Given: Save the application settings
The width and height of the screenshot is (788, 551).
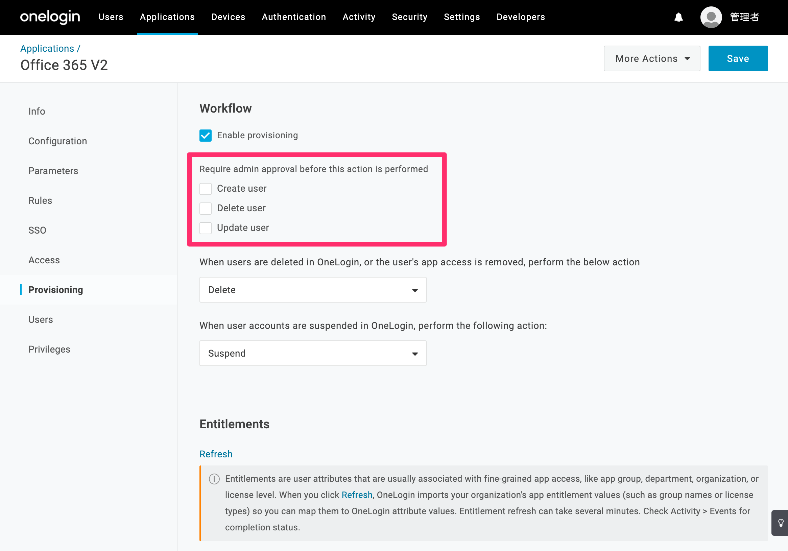Looking at the screenshot, I should coord(738,59).
